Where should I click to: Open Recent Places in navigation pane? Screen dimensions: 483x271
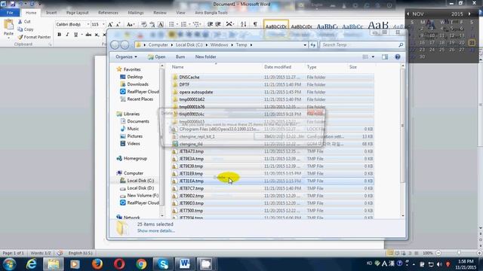click(x=140, y=99)
